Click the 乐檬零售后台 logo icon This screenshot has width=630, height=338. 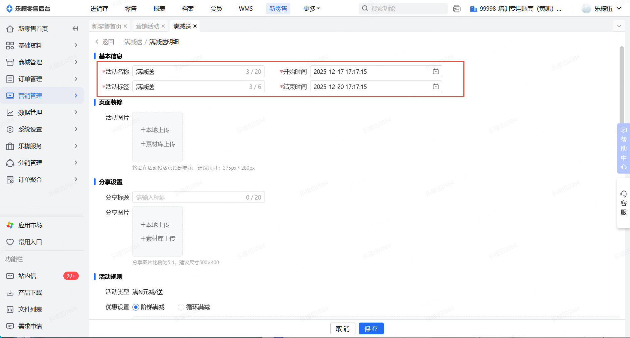[x=9, y=8]
